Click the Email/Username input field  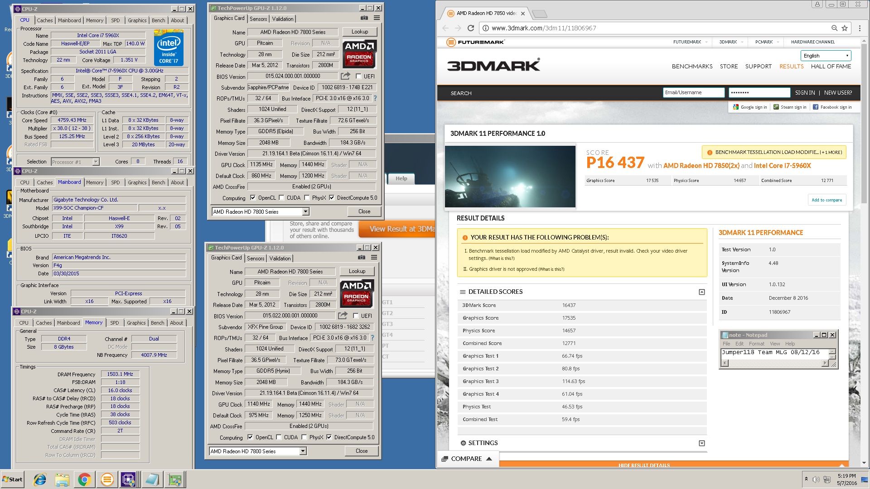coord(693,92)
